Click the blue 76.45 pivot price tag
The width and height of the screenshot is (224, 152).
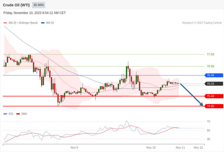(x=214, y=75)
